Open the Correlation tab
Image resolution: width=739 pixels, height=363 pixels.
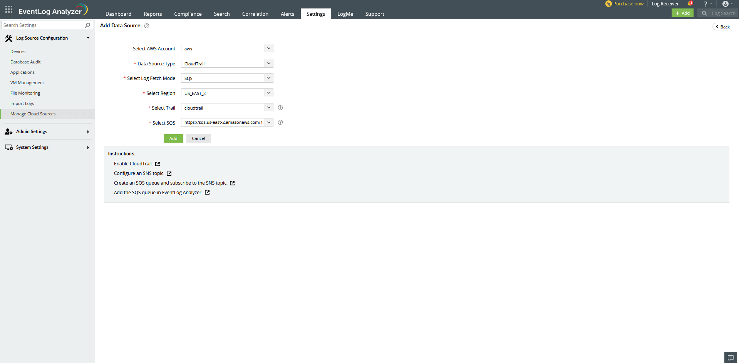tap(255, 14)
